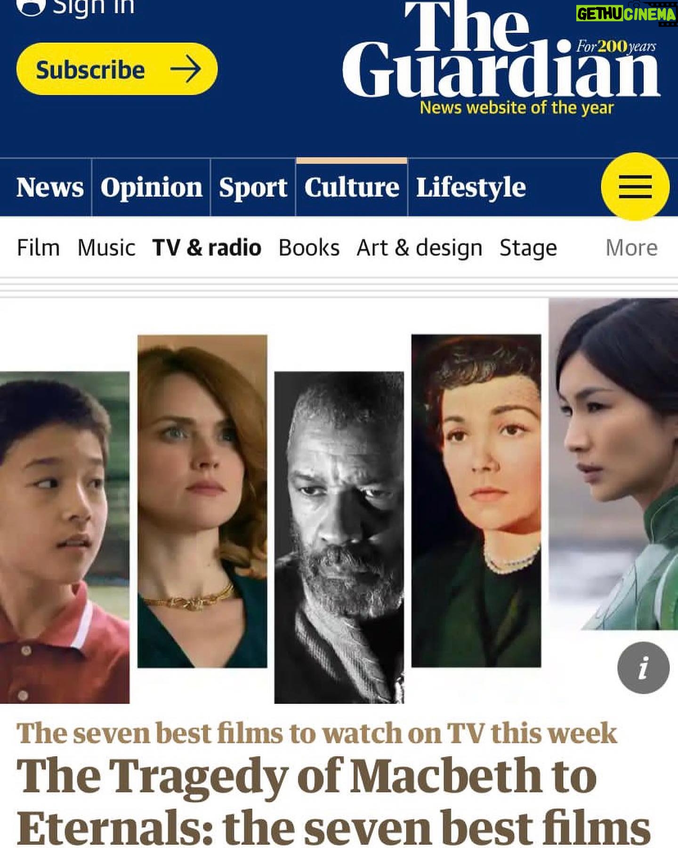Viewport: 678px width, 848px height.
Task: Open the Art & design subsection
Action: click(420, 248)
